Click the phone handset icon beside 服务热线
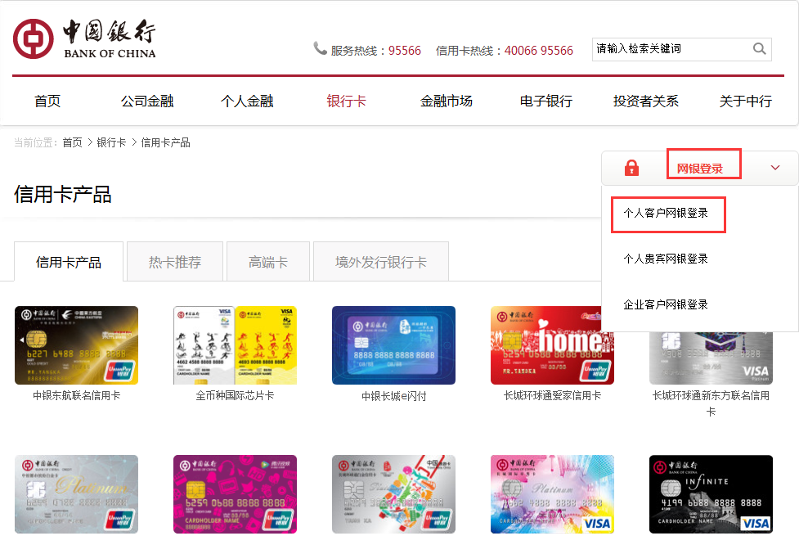 [320, 49]
